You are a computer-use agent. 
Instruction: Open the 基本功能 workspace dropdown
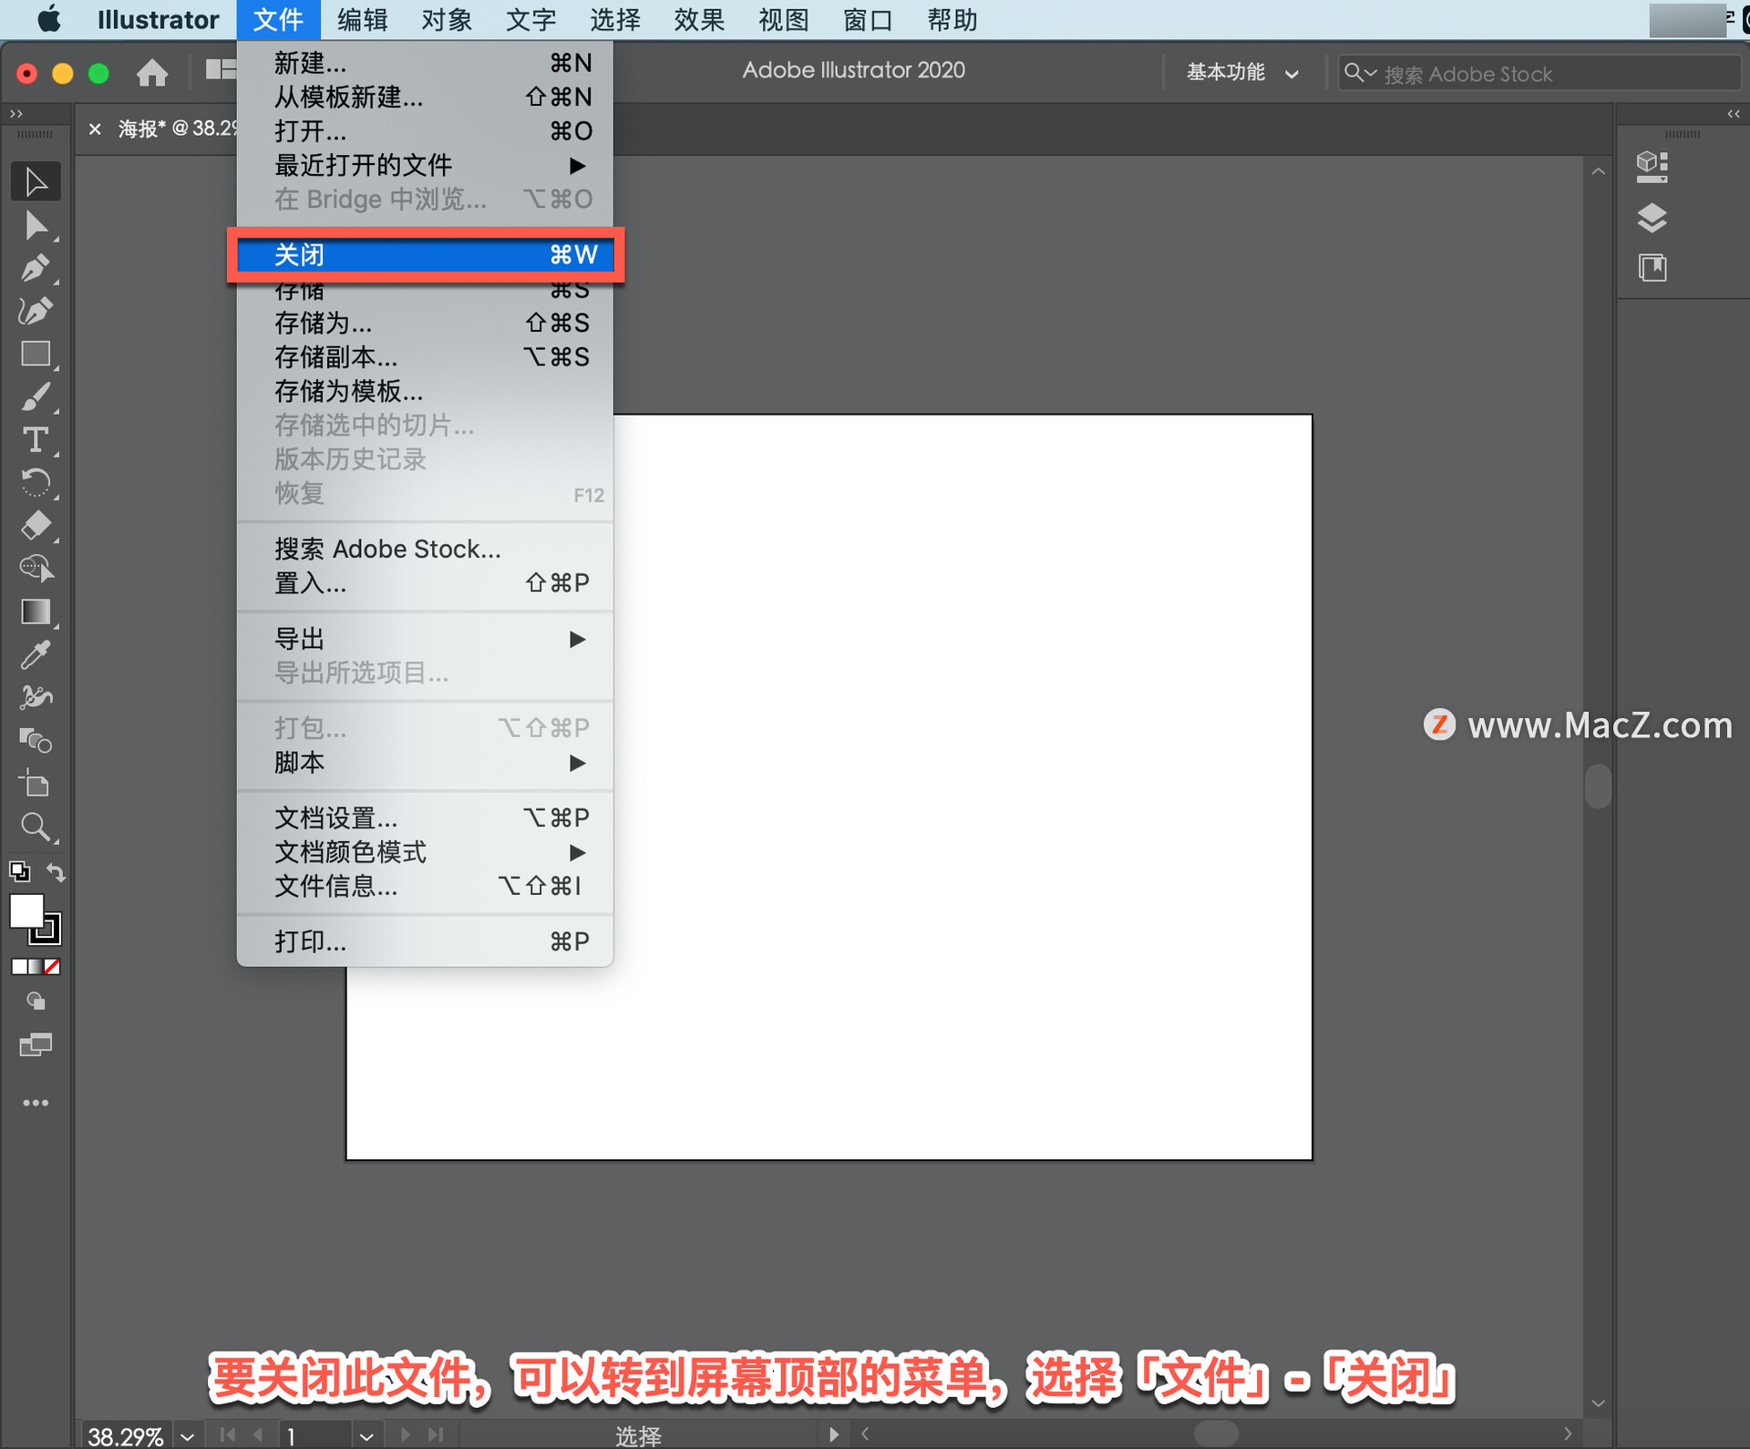[x=1241, y=73]
